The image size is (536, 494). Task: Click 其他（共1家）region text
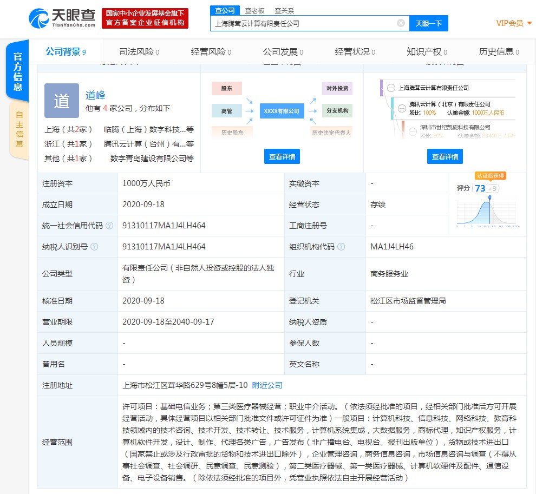click(68, 159)
